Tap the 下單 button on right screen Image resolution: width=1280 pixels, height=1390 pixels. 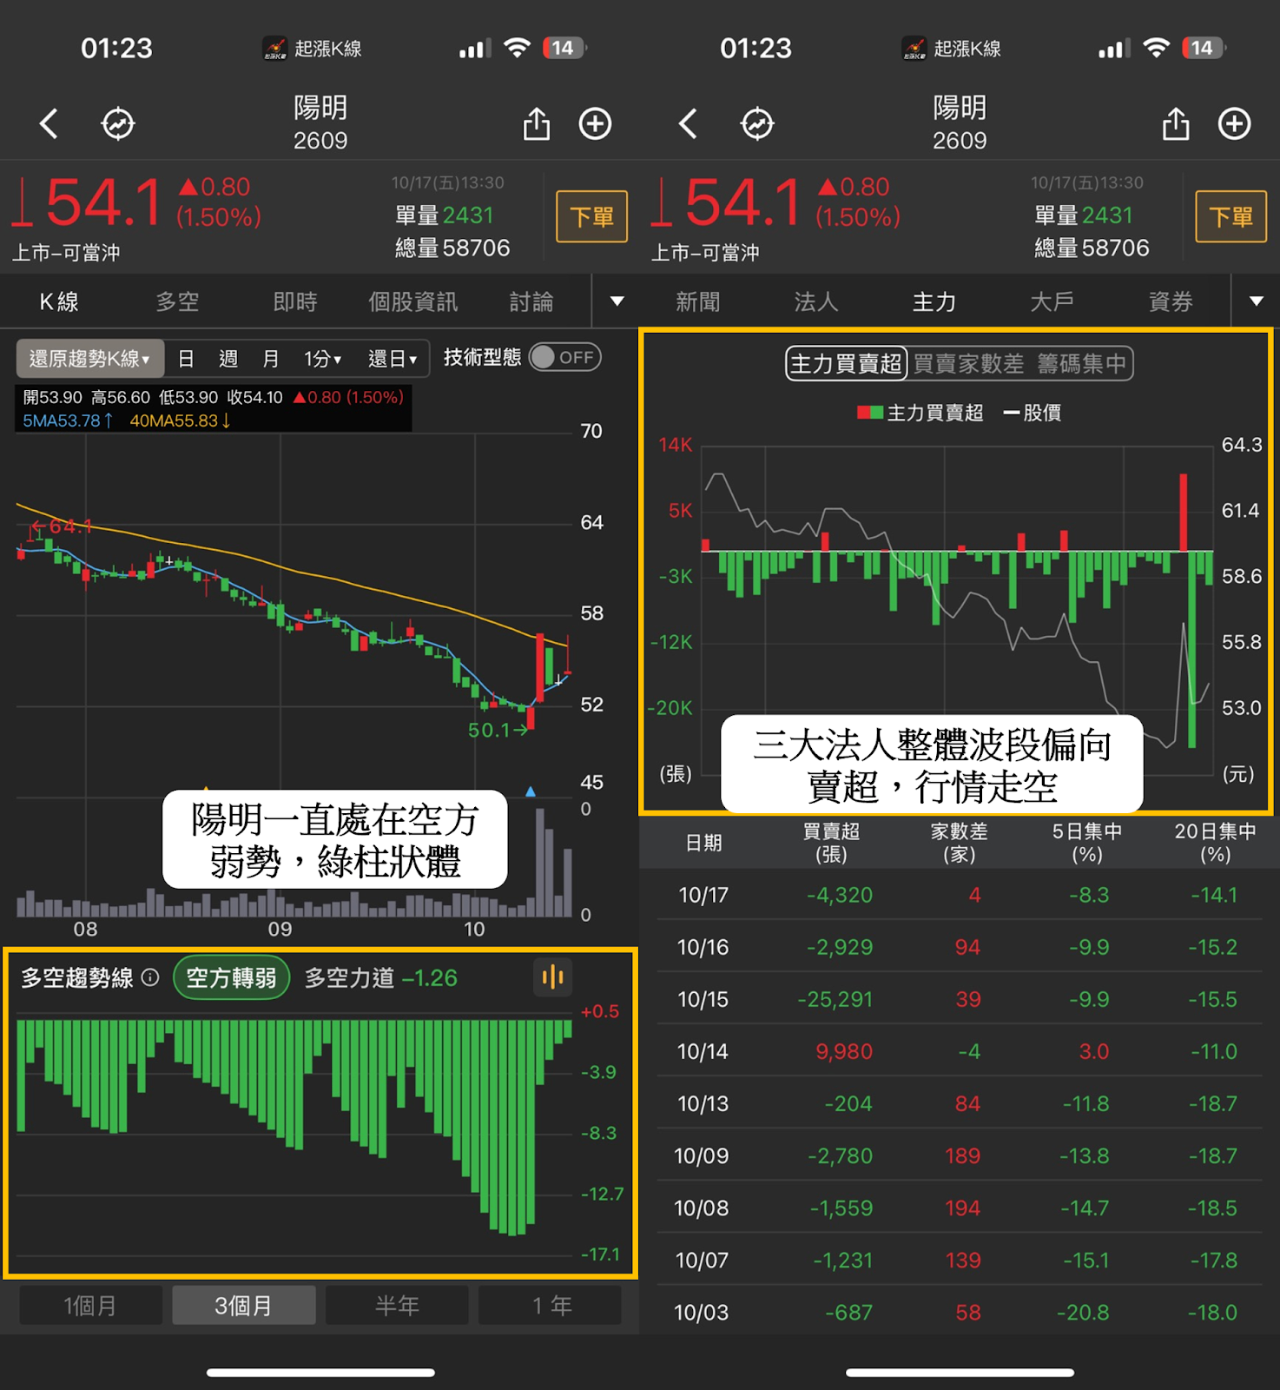click(x=1231, y=216)
